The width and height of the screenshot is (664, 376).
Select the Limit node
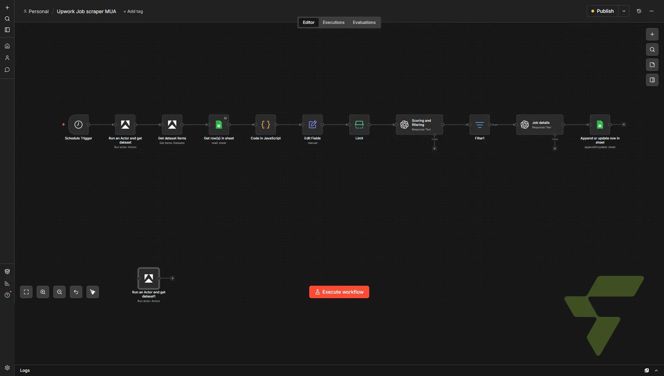pyautogui.click(x=359, y=125)
